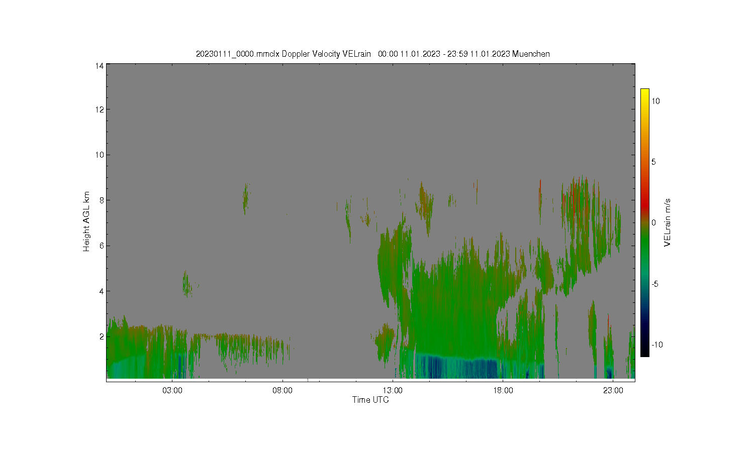Click the height tick label 2
Image resolution: width=754 pixels, height=452 pixels.
(x=102, y=336)
